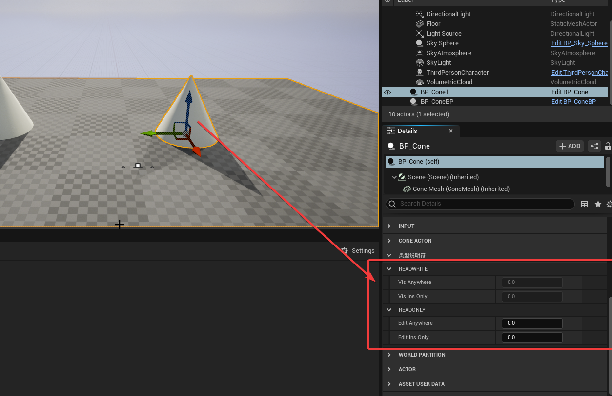The image size is (612, 396).
Task: Collapse the READONLY section
Action: pyautogui.click(x=389, y=310)
